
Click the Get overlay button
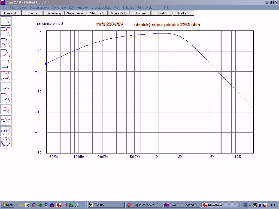tap(54, 13)
